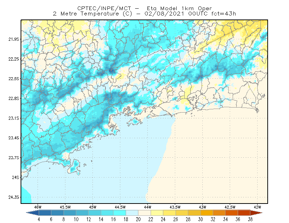The image size is (289, 223).
Task: Click the colorbar value label 20
Action: click(x=138, y=219)
